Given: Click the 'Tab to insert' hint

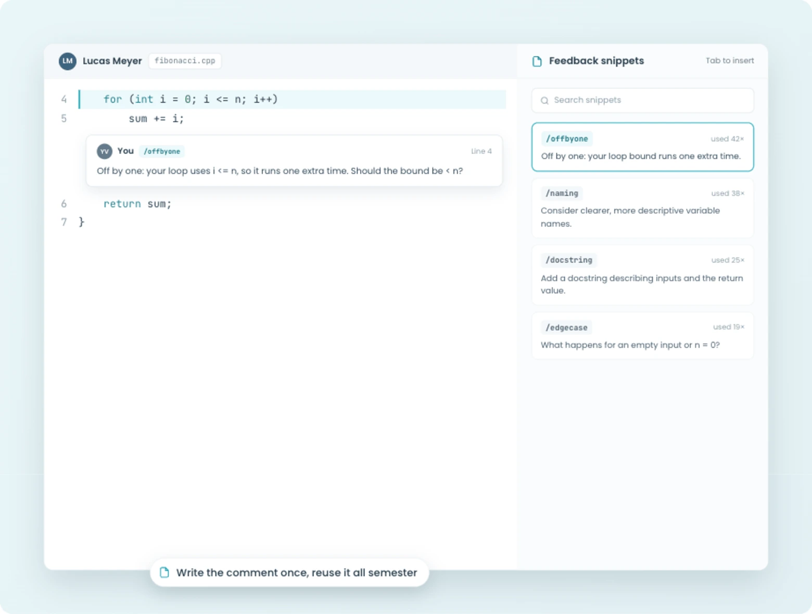Looking at the screenshot, I should point(730,61).
